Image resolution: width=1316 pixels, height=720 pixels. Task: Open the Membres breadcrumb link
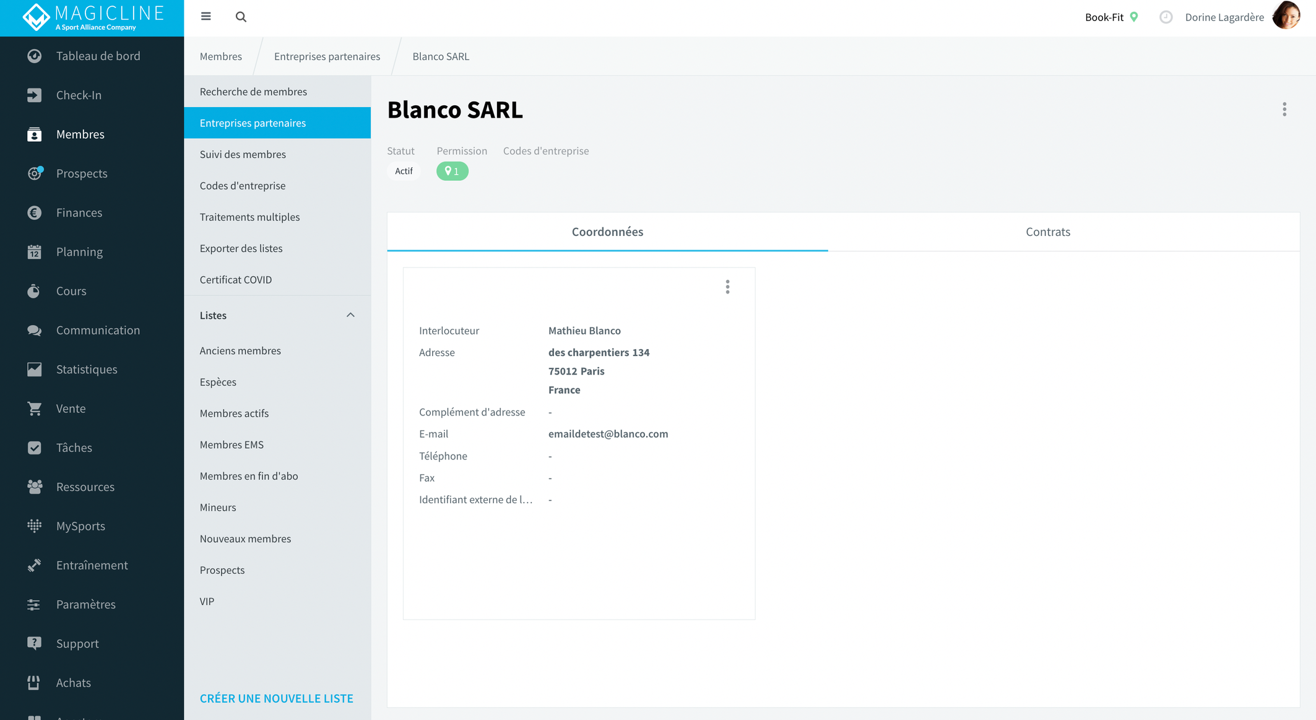pos(221,56)
